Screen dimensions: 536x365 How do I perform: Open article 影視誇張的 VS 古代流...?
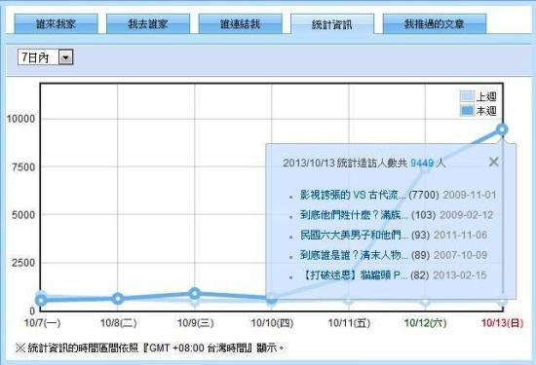353,195
